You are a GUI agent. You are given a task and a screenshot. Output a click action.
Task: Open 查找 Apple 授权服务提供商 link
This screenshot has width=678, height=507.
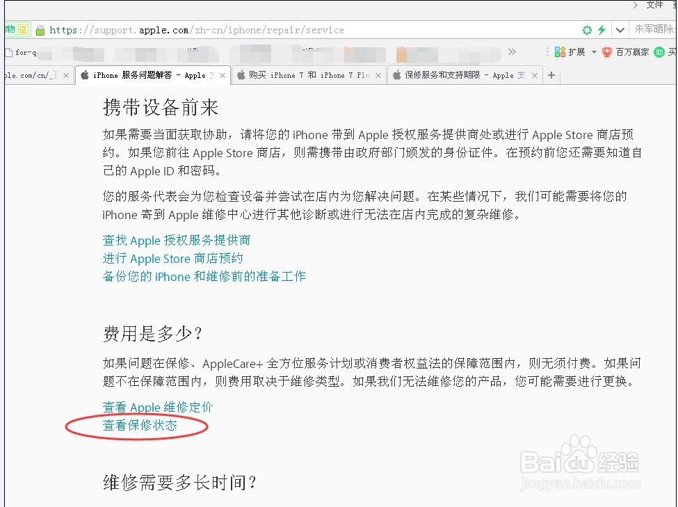pos(177,241)
